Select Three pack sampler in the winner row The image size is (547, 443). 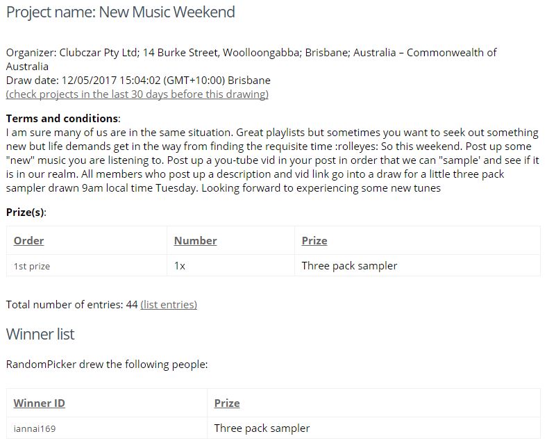click(x=262, y=428)
